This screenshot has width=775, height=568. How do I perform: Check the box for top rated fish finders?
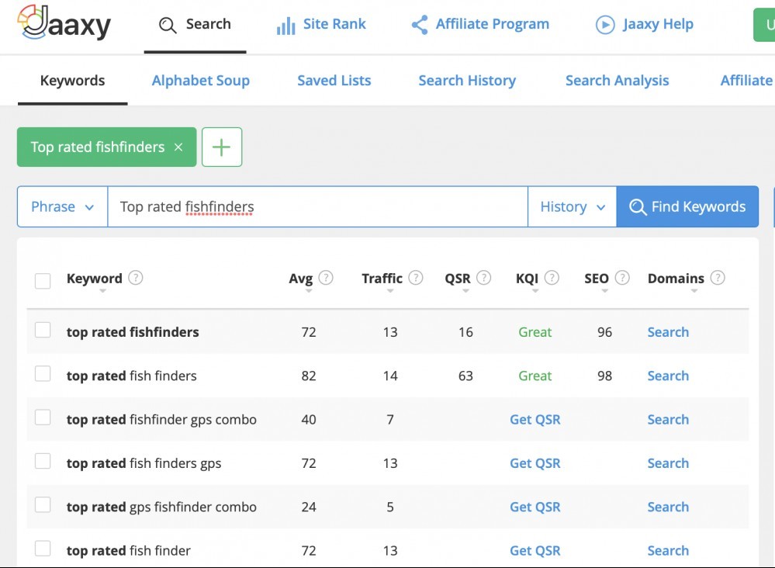point(43,374)
